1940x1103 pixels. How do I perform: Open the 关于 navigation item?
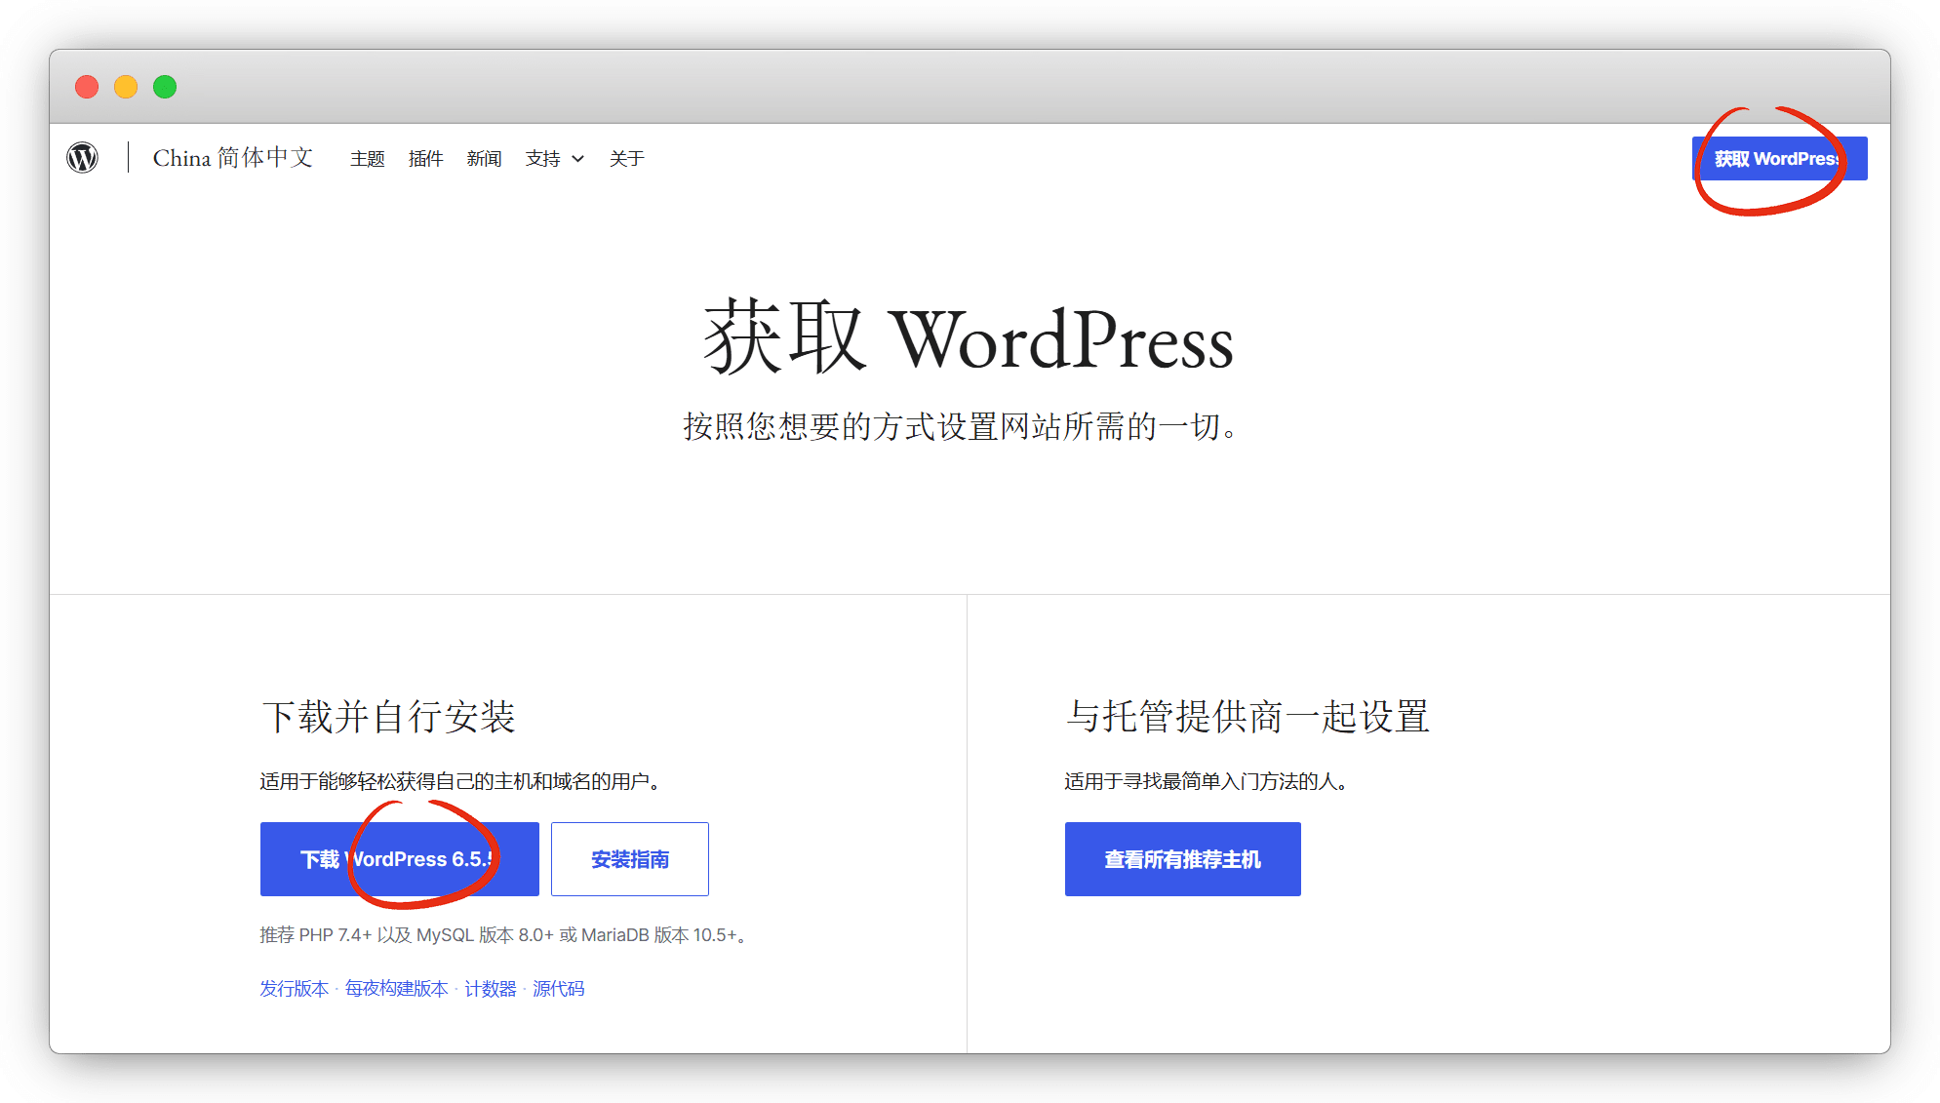(626, 159)
